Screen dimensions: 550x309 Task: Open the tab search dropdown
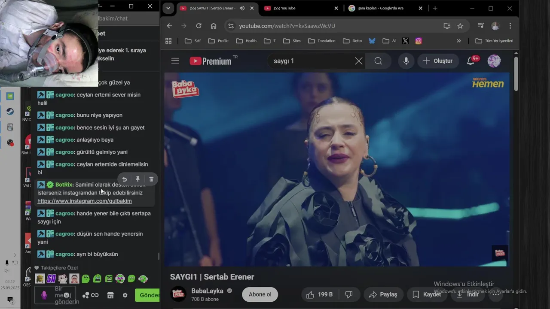pos(168,8)
